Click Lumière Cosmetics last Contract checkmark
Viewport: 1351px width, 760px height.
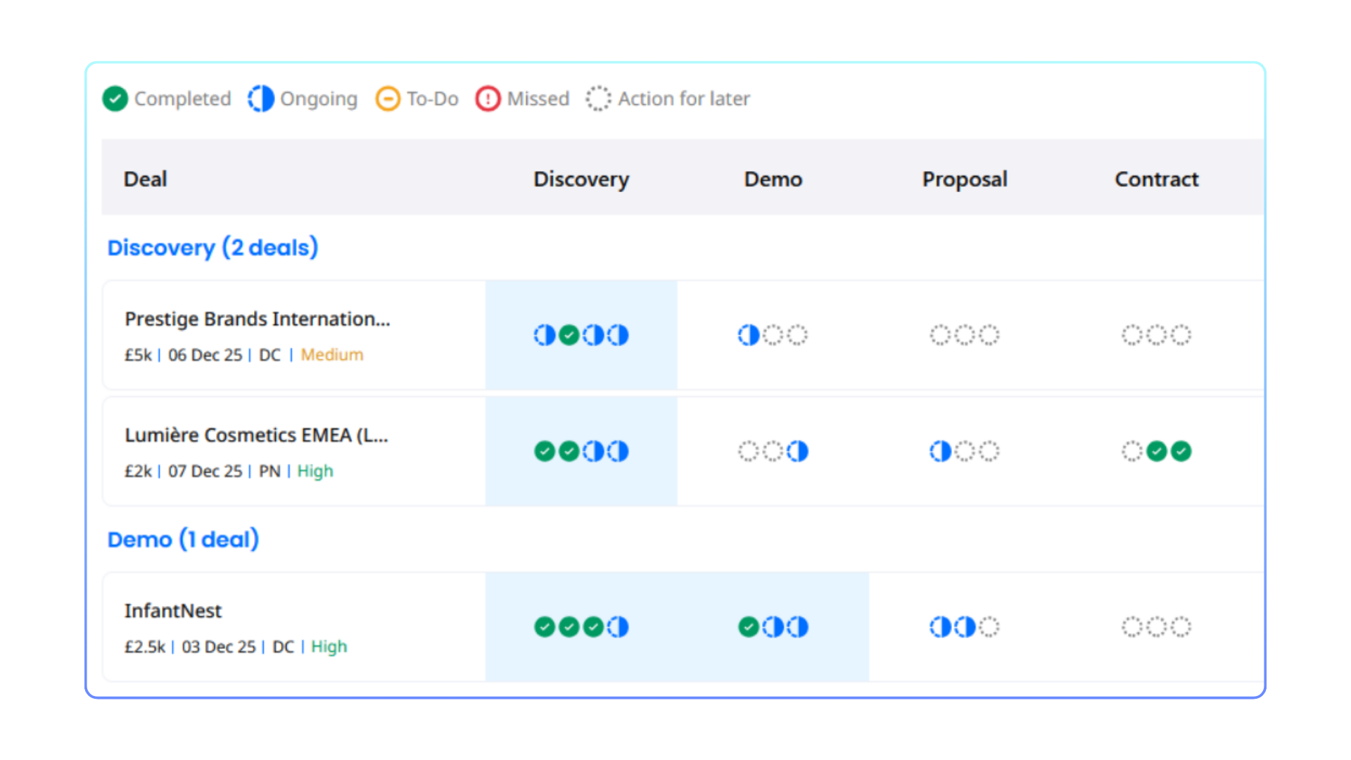click(1181, 451)
